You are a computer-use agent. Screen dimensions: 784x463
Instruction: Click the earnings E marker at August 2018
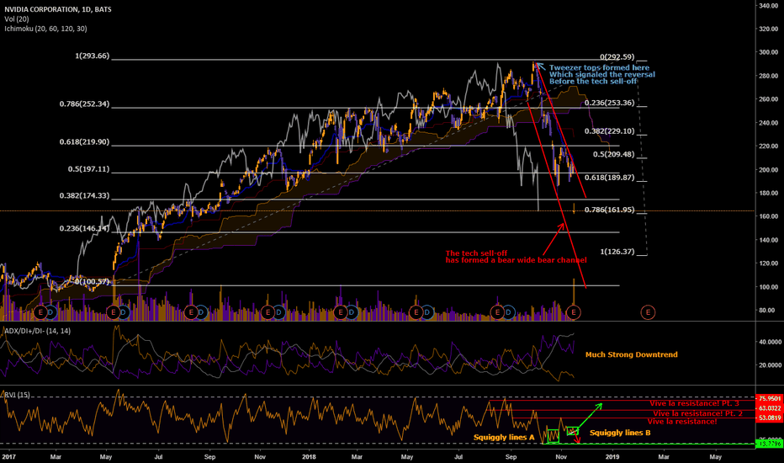(497, 313)
